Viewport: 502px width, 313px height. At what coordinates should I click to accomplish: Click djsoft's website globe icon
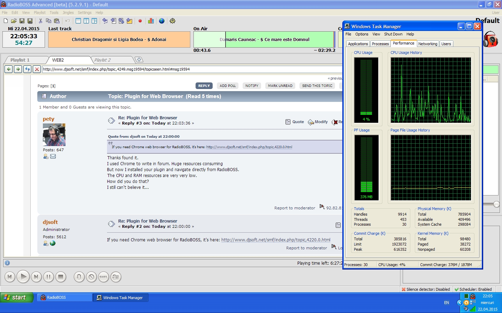[53, 243]
